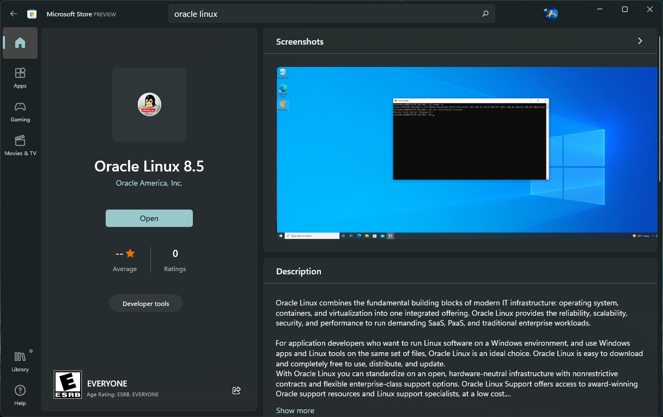Click the share icon
663x417 pixels.
(236, 390)
